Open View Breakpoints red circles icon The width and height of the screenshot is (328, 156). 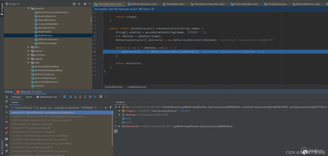[x=6, y=128]
